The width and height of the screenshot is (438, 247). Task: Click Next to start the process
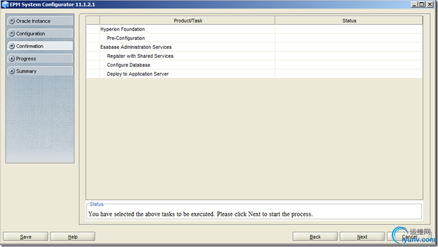click(x=362, y=236)
